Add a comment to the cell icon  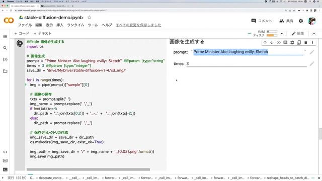coord(285,42)
